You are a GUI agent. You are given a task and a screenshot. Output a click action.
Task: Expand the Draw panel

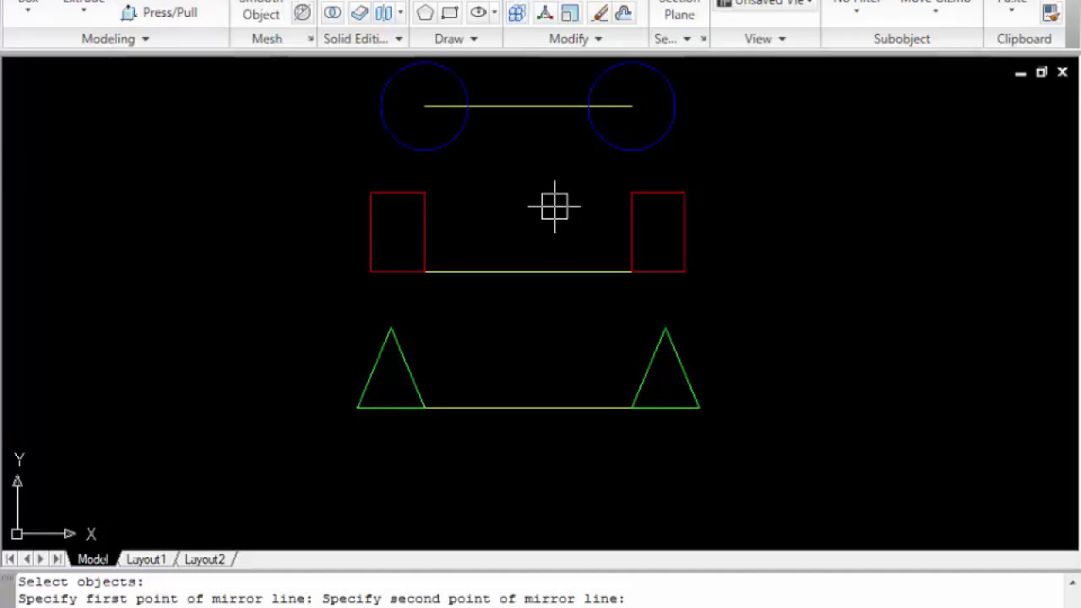pyautogui.click(x=456, y=39)
